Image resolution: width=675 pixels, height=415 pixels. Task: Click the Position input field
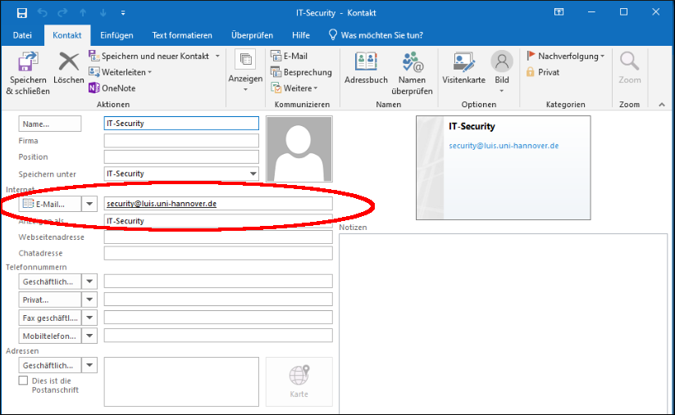point(181,157)
